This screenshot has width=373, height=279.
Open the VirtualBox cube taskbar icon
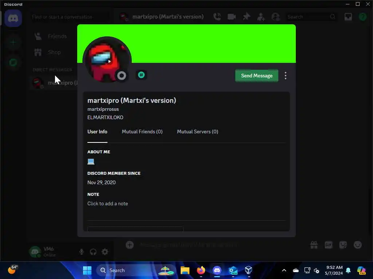248,270
